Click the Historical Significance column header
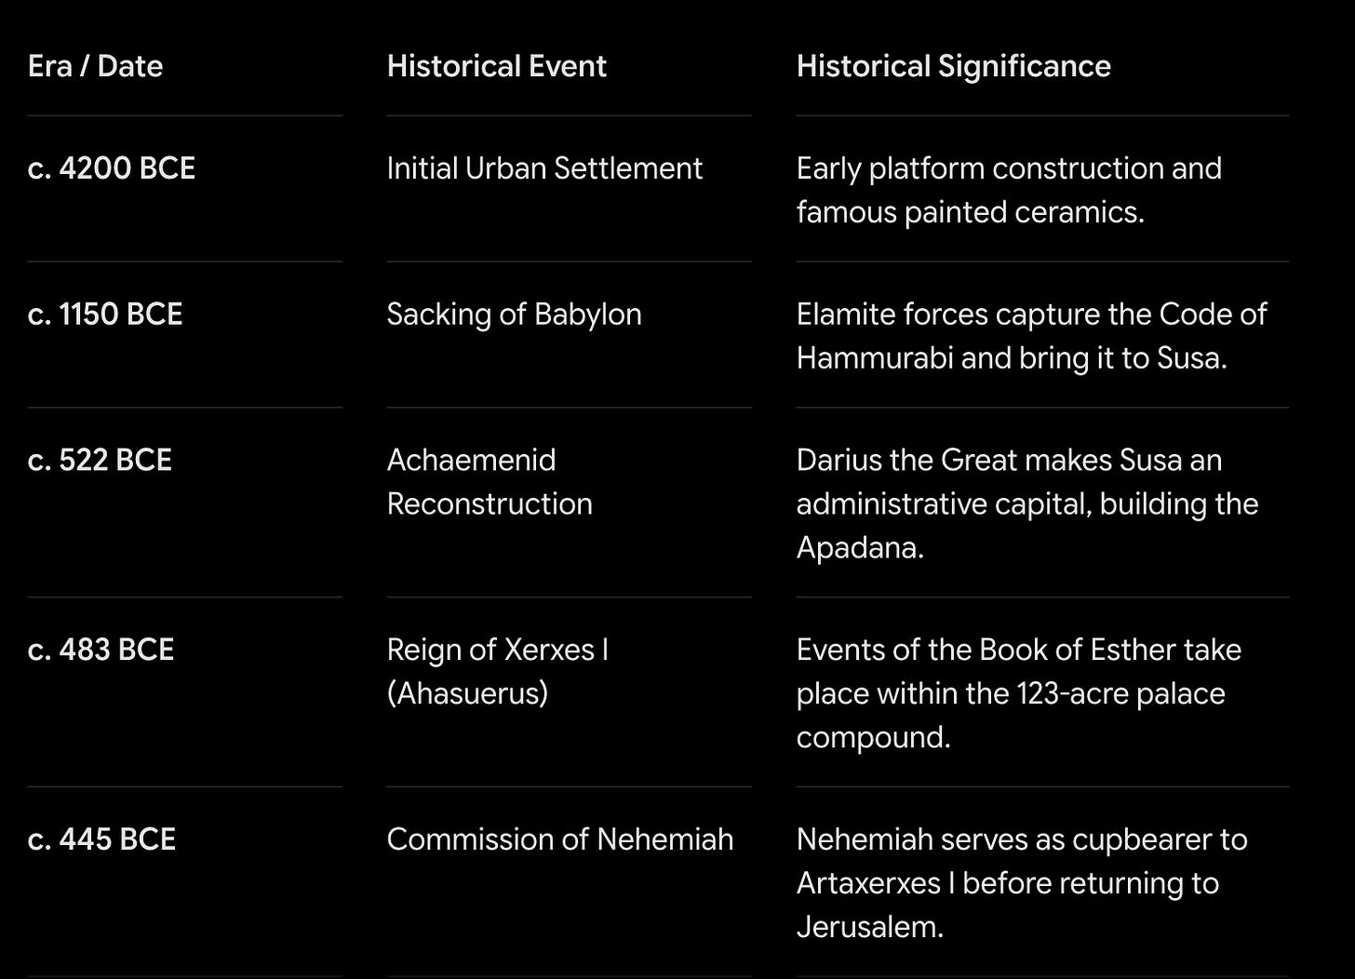1355x979 pixels. (953, 66)
